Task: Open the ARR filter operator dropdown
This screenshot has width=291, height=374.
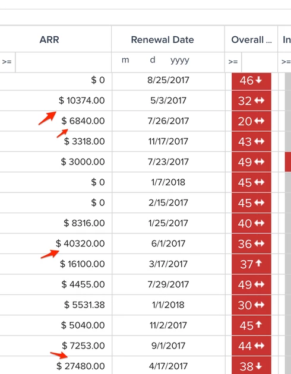Action: [7, 62]
